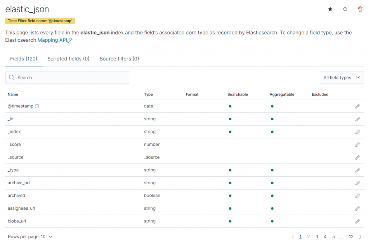368x240 pixels.
Task: Select the _type field name
Action: (x=13, y=170)
